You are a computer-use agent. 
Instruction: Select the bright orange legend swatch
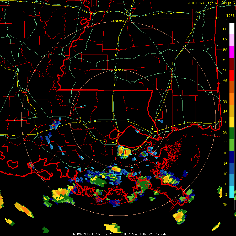click(x=232, y=99)
